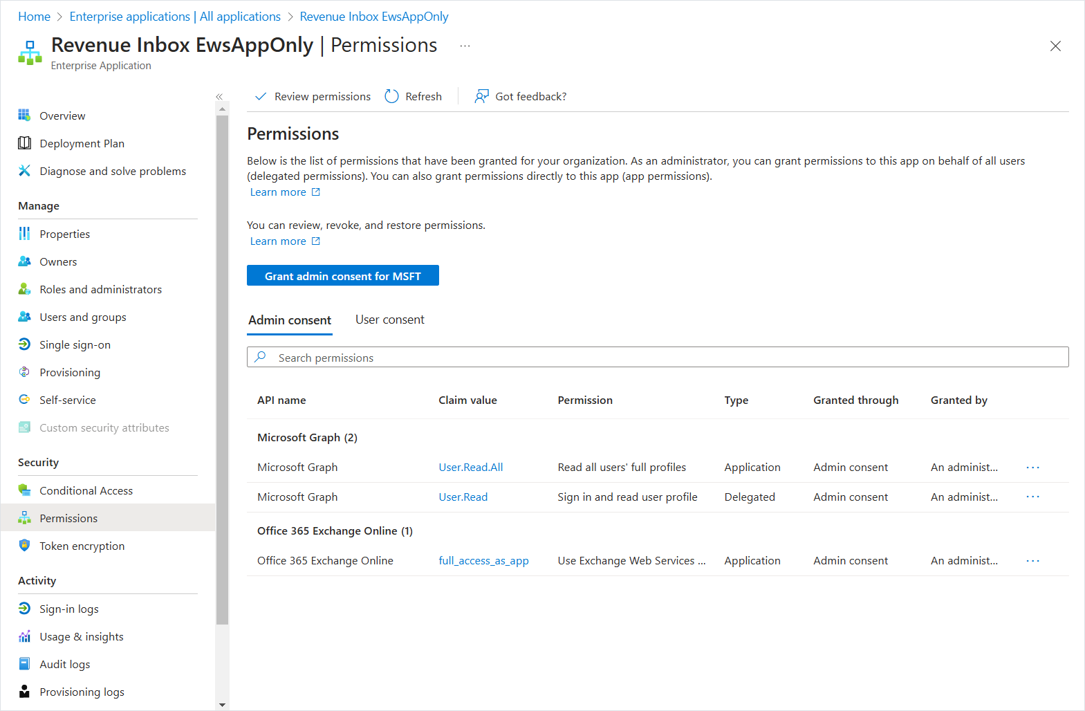1085x711 pixels.
Task: Click the Deployment Plan book icon
Action: coord(24,142)
